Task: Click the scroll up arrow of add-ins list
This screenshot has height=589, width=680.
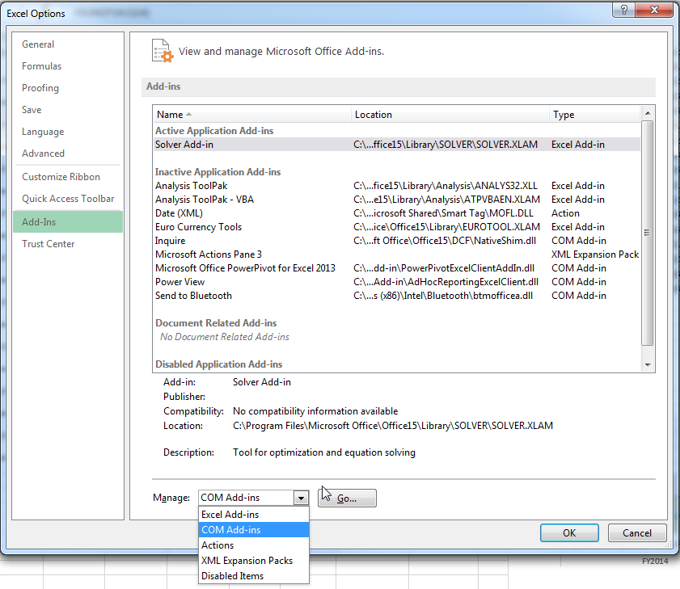Action: pyautogui.click(x=648, y=113)
